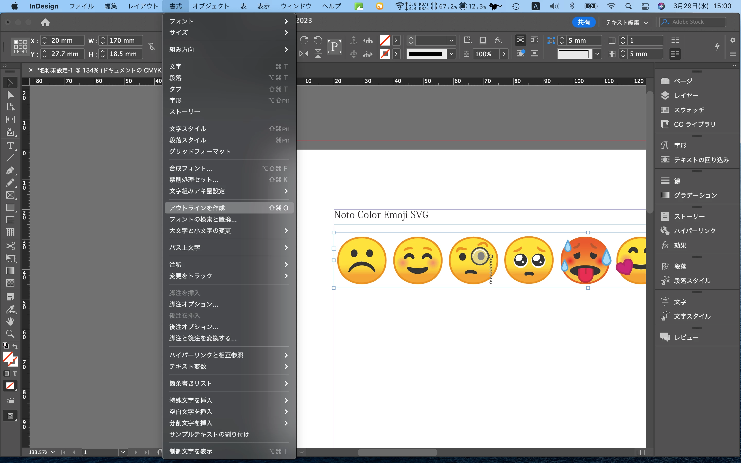The image size is (741, 463).
Task: Swap fill and stroke colors
Action: click(x=15, y=347)
